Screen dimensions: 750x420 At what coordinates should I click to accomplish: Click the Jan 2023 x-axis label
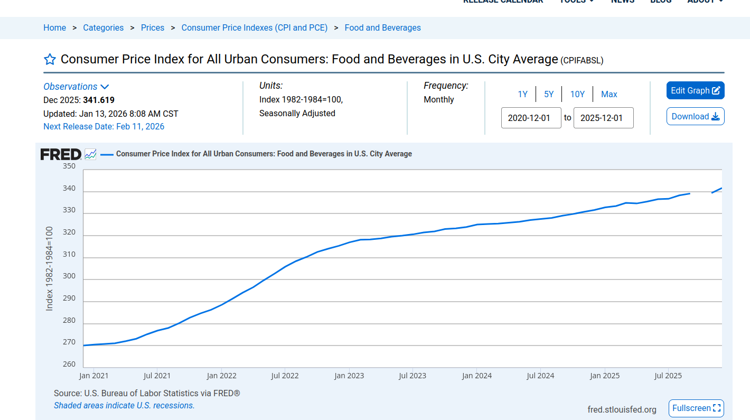(349, 376)
